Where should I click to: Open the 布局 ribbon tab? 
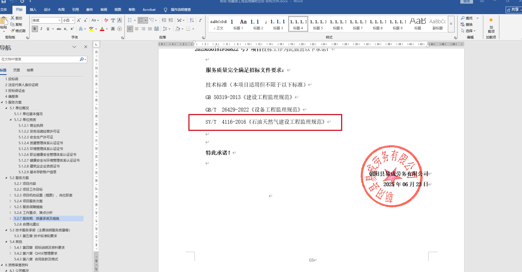[x=61, y=10]
